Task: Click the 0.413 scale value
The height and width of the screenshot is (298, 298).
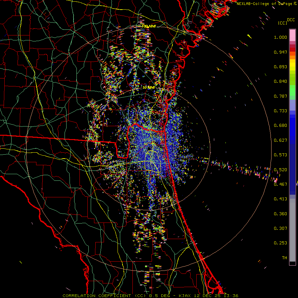Action: coord(280,199)
